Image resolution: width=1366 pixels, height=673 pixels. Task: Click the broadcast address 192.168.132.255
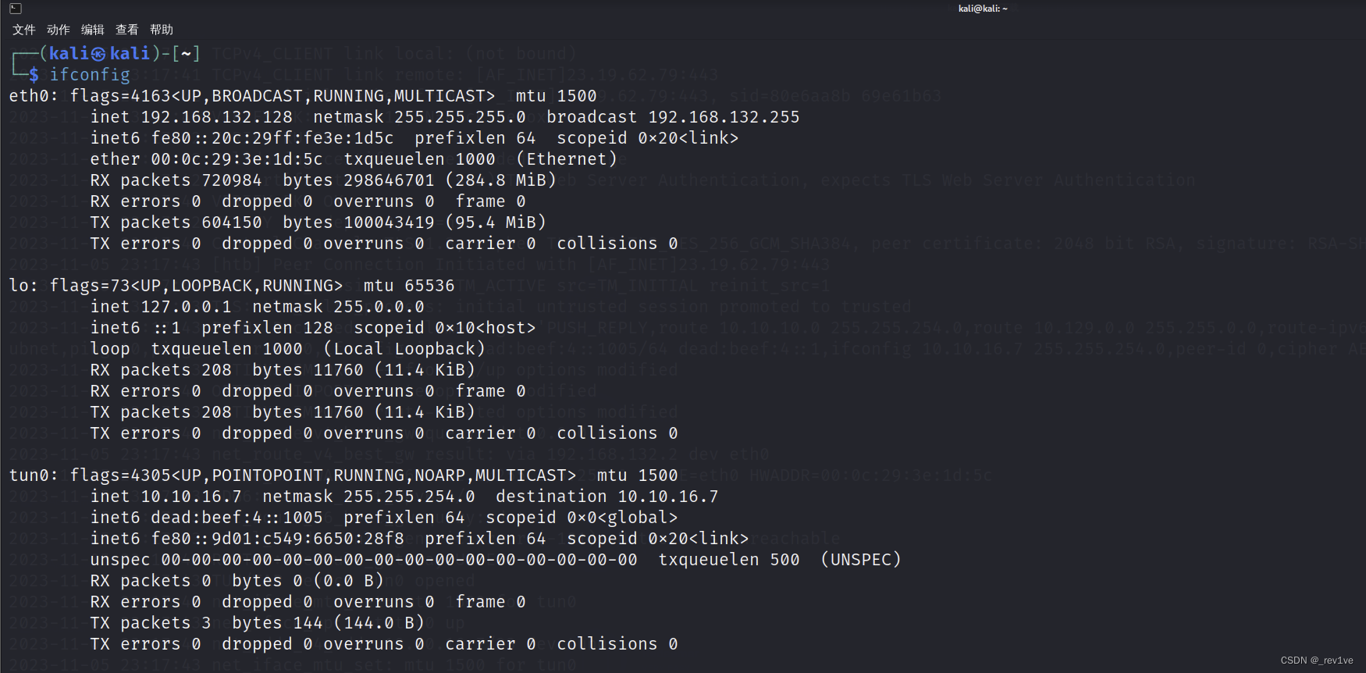coord(724,117)
